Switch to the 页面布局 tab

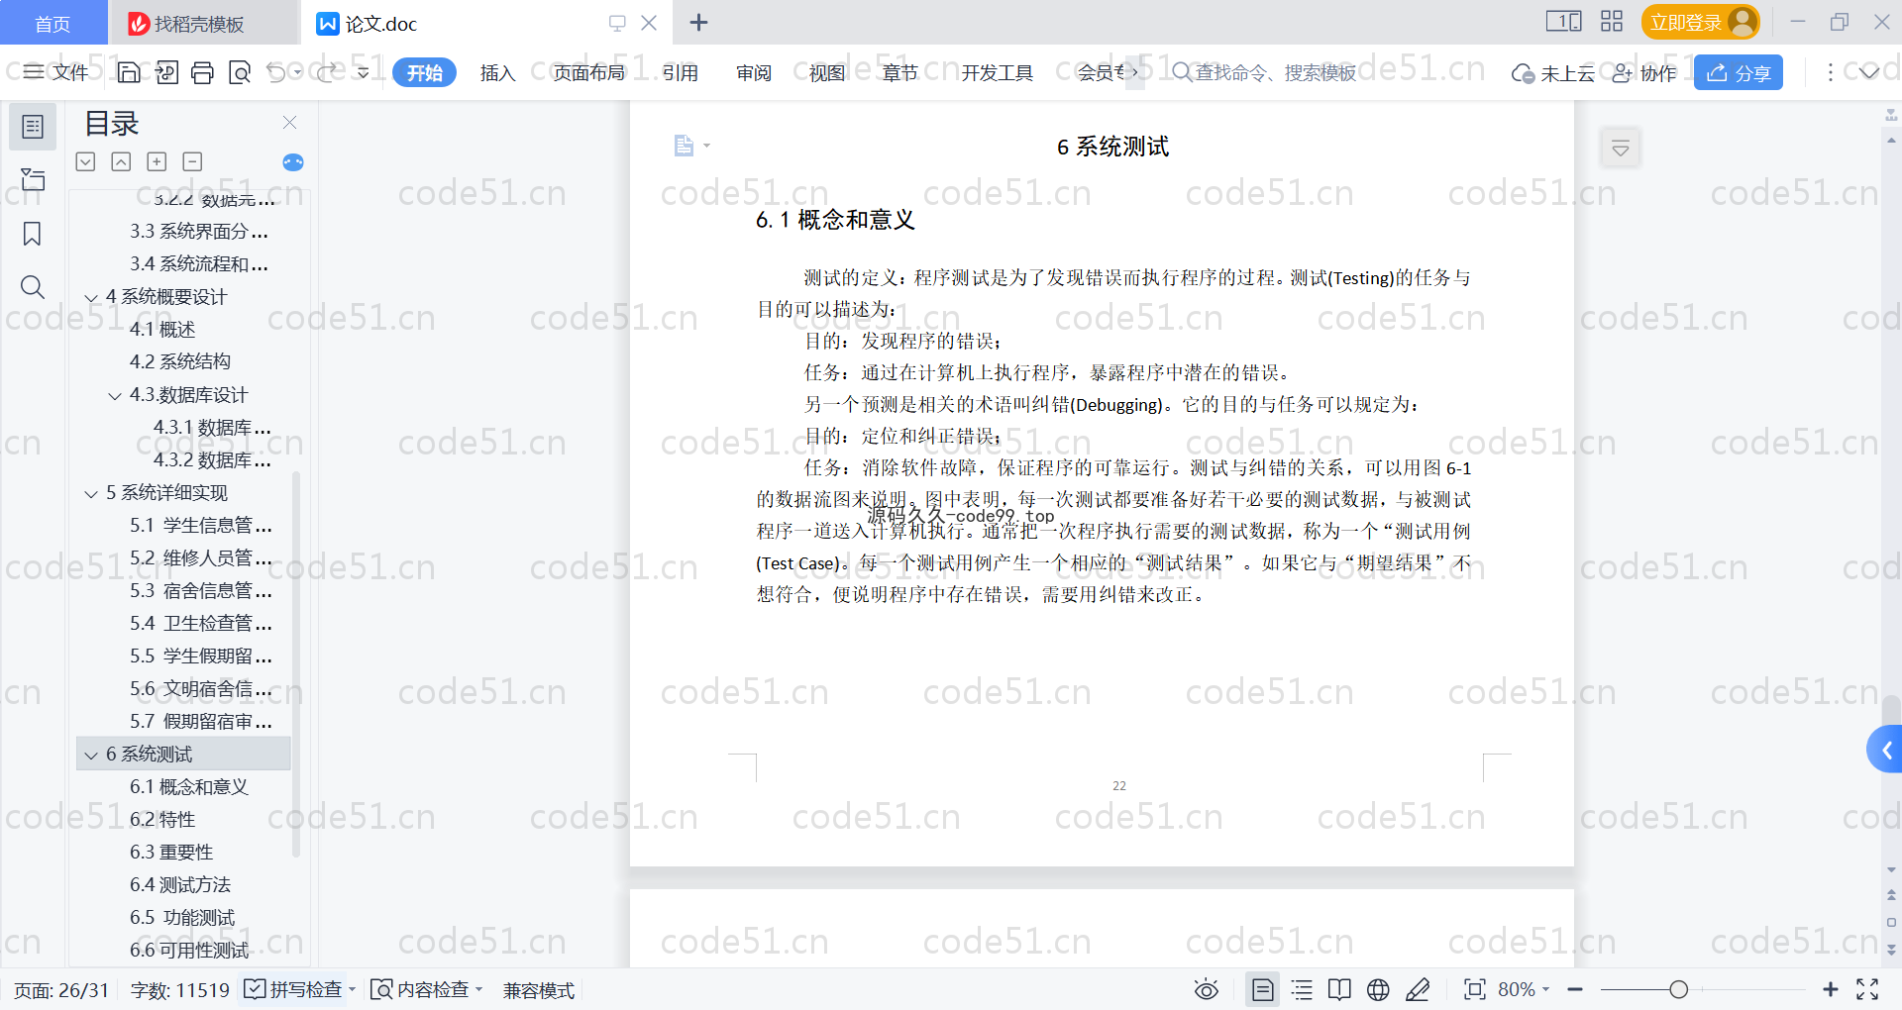pyautogui.click(x=588, y=72)
